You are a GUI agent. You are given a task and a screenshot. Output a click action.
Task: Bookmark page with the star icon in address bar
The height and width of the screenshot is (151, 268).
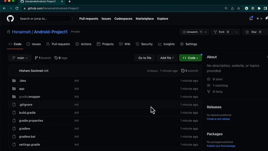point(239,8)
